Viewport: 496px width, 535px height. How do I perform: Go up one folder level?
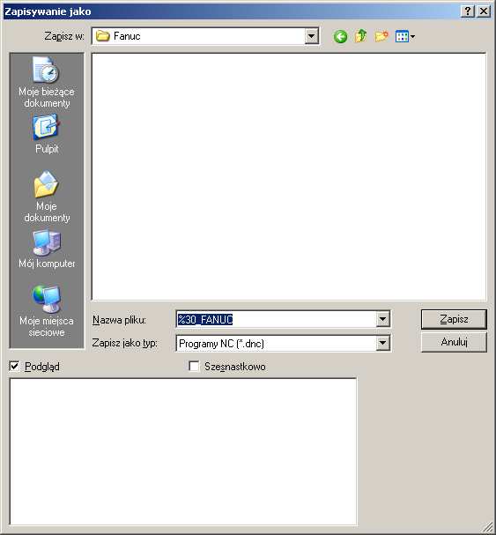point(360,36)
